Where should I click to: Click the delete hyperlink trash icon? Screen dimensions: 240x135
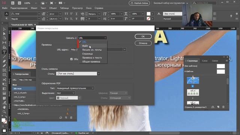point(71,117)
